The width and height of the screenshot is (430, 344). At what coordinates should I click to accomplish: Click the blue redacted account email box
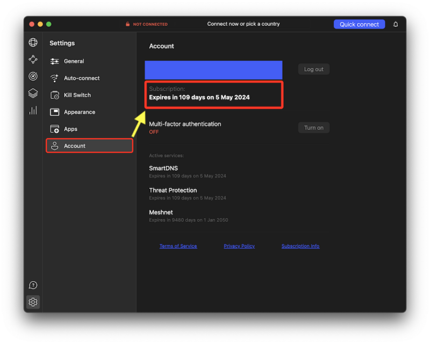[x=213, y=70]
